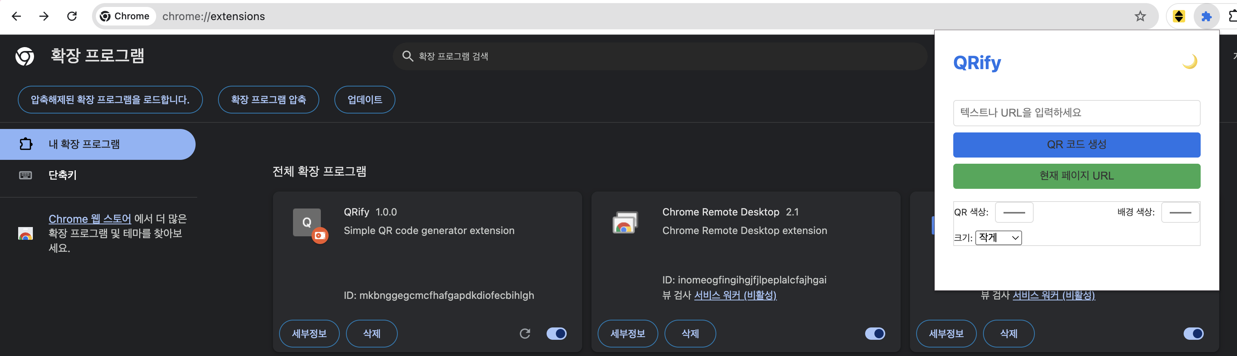This screenshot has width=1237, height=356.
Task: Open 세부정보 for Chrome Remote Desktop
Action: (628, 334)
